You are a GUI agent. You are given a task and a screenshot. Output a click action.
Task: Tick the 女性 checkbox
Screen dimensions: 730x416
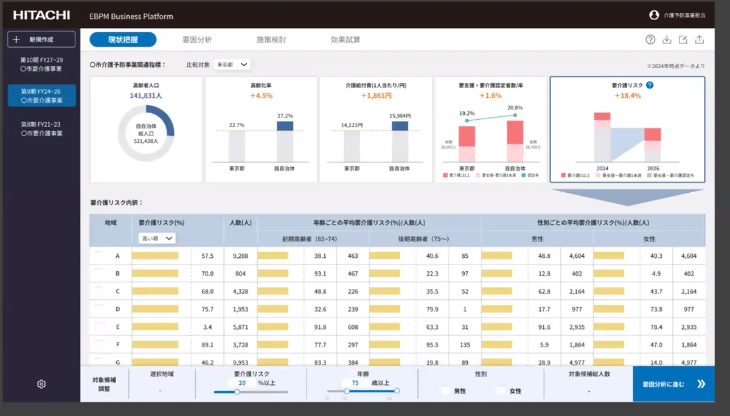tap(501, 390)
